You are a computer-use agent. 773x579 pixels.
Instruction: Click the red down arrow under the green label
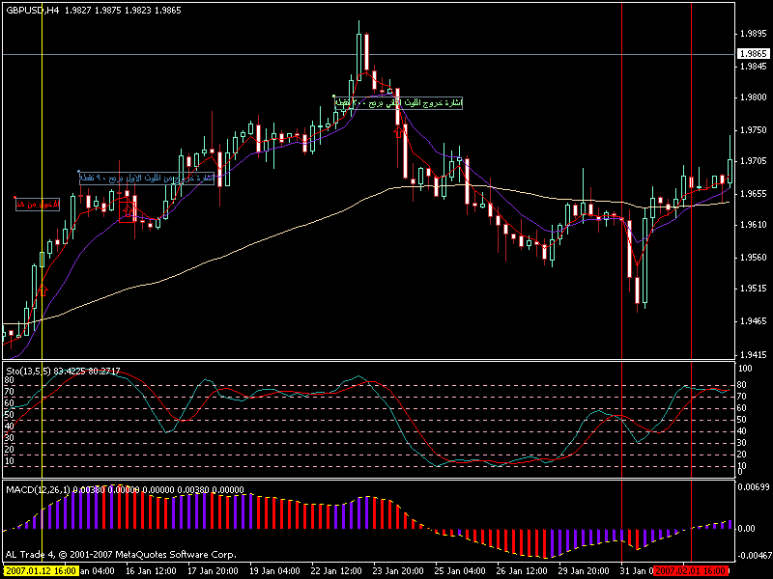(398, 134)
